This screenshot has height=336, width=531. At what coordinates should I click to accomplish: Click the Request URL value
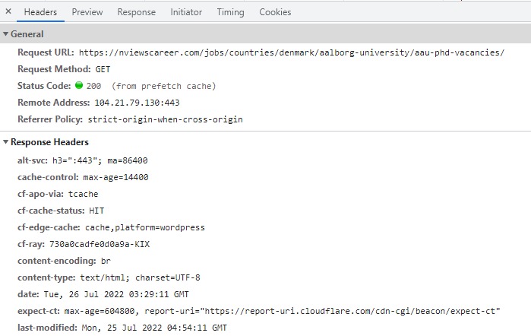tap(292, 52)
